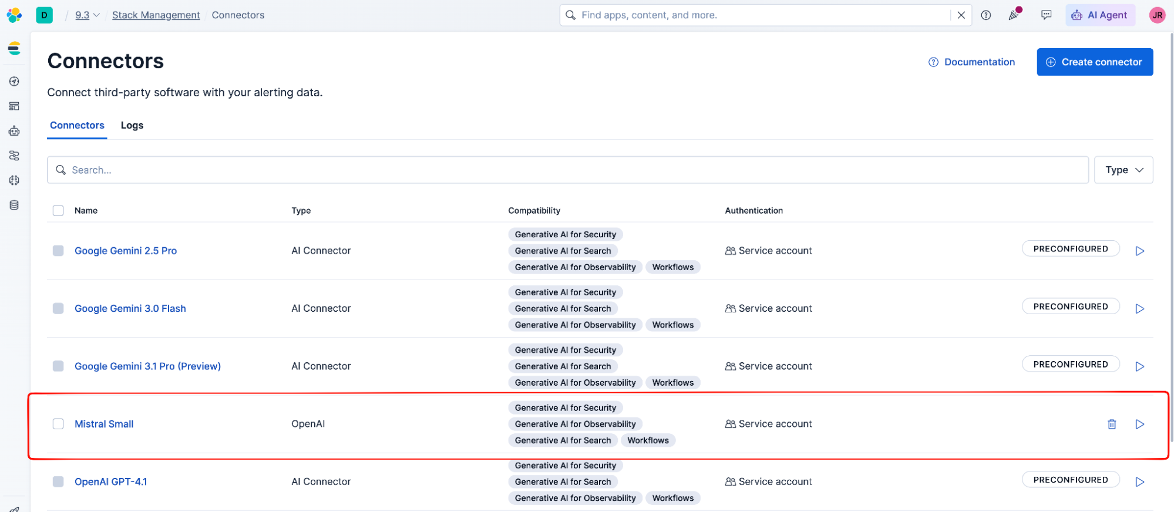Open the OpenAI GPT-4.1 connector
Screen dimensions: 1174x512
[x=111, y=481]
